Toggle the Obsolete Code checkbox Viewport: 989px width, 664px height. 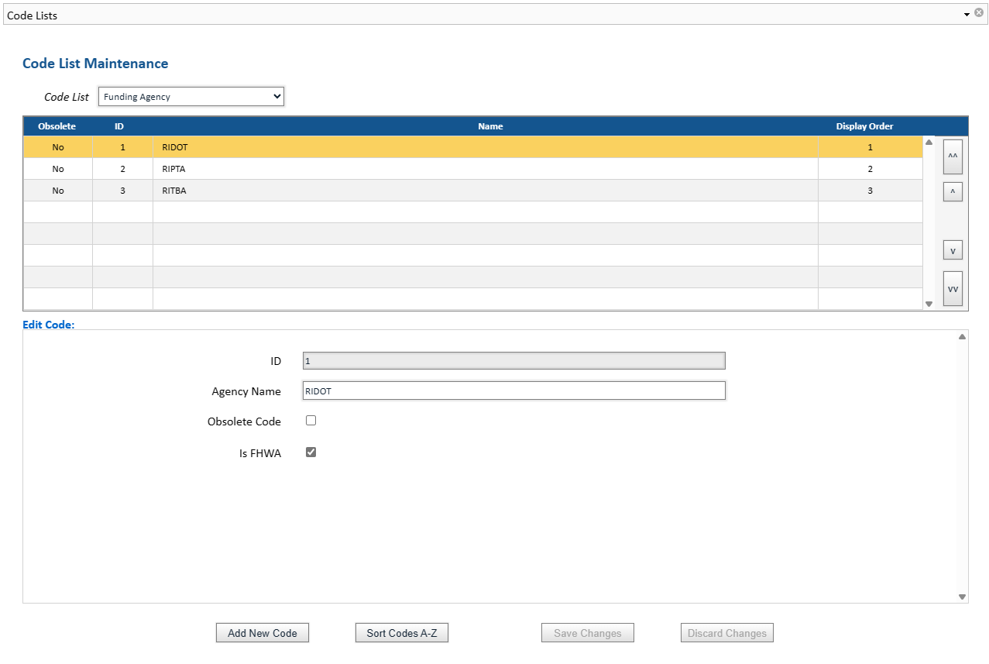[311, 421]
